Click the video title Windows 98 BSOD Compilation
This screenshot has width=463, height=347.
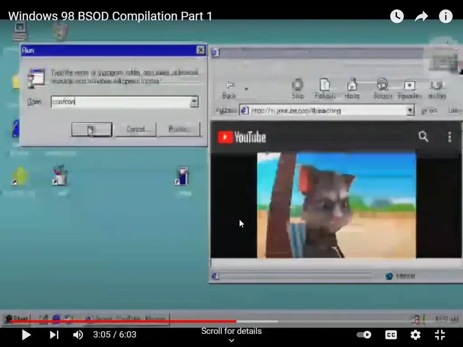(x=110, y=16)
